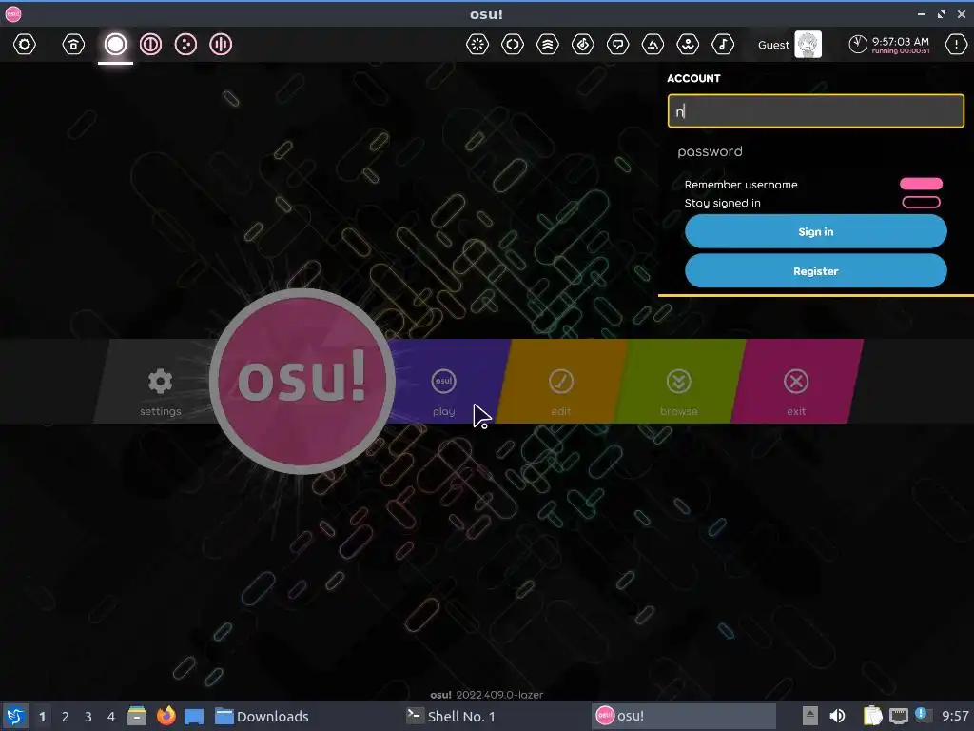Click the big osu! logo
The height and width of the screenshot is (731, 974).
[x=302, y=381]
